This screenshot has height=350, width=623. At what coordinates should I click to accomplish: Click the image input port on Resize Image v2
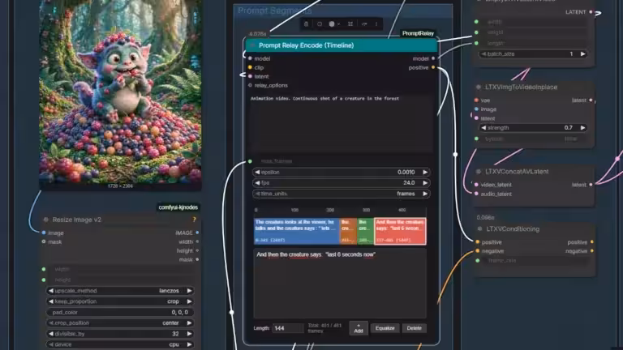pos(44,233)
